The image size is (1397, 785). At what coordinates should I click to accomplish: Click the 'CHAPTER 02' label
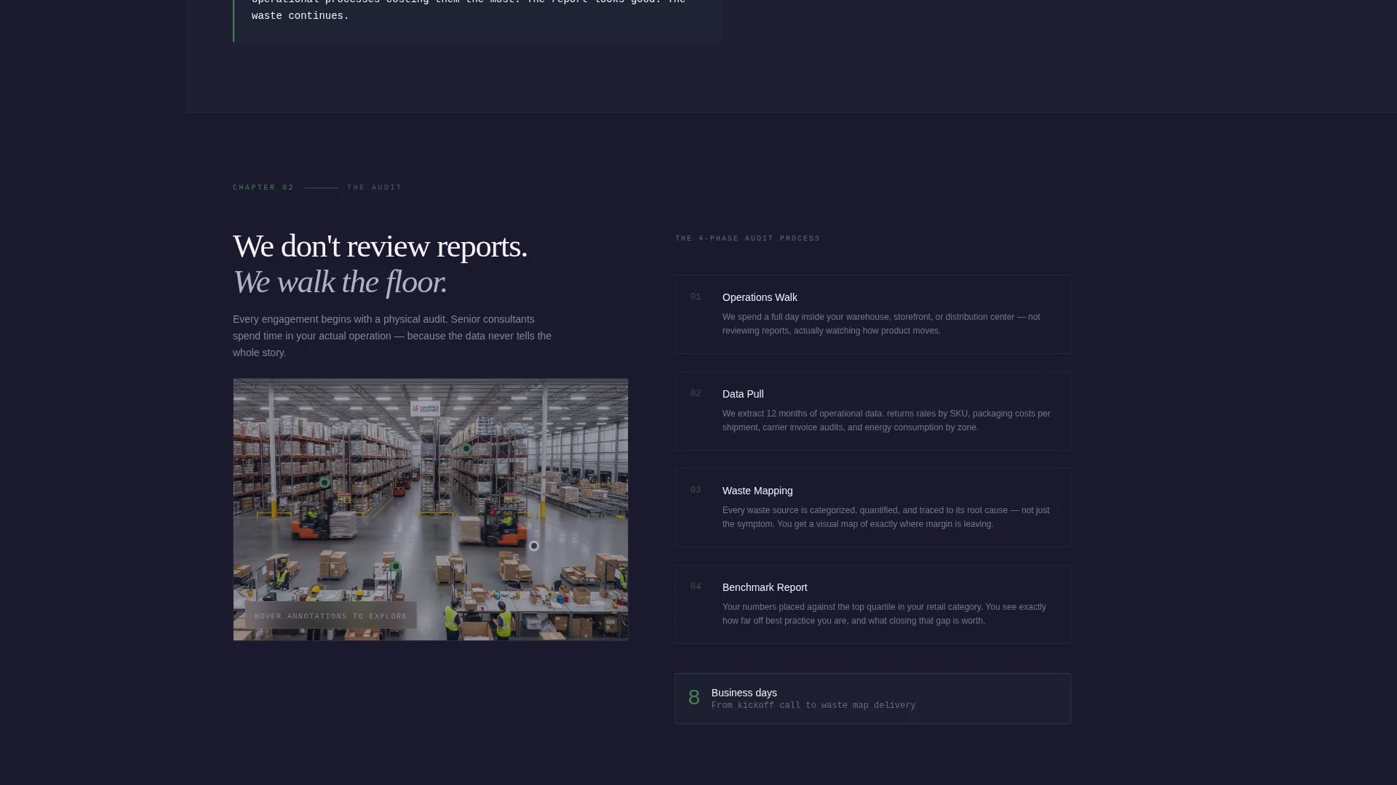coord(263,188)
